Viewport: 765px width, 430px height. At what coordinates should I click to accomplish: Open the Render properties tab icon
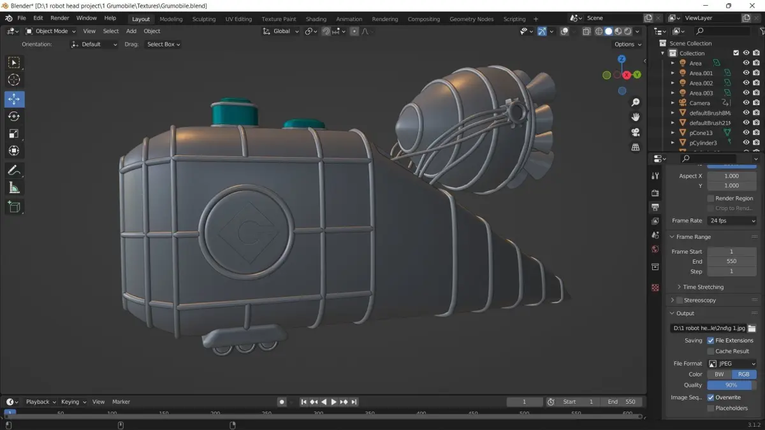tap(655, 192)
